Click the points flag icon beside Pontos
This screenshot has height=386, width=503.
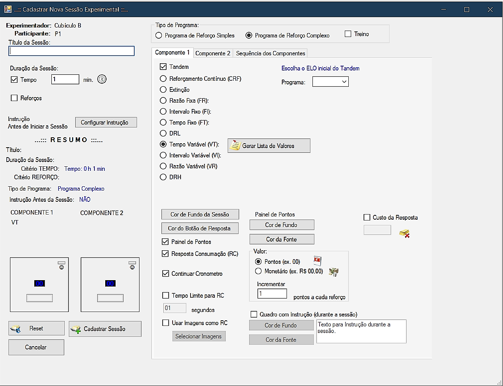click(x=317, y=261)
